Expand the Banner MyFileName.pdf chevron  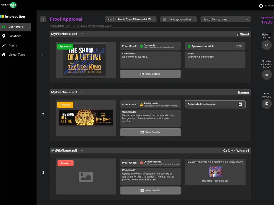coord(82,92)
